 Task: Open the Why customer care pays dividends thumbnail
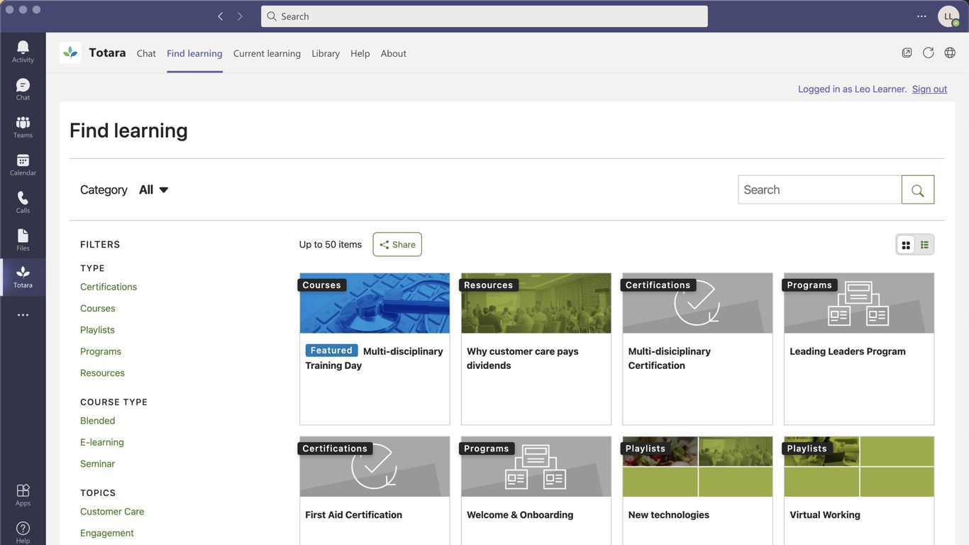(x=536, y=303)
